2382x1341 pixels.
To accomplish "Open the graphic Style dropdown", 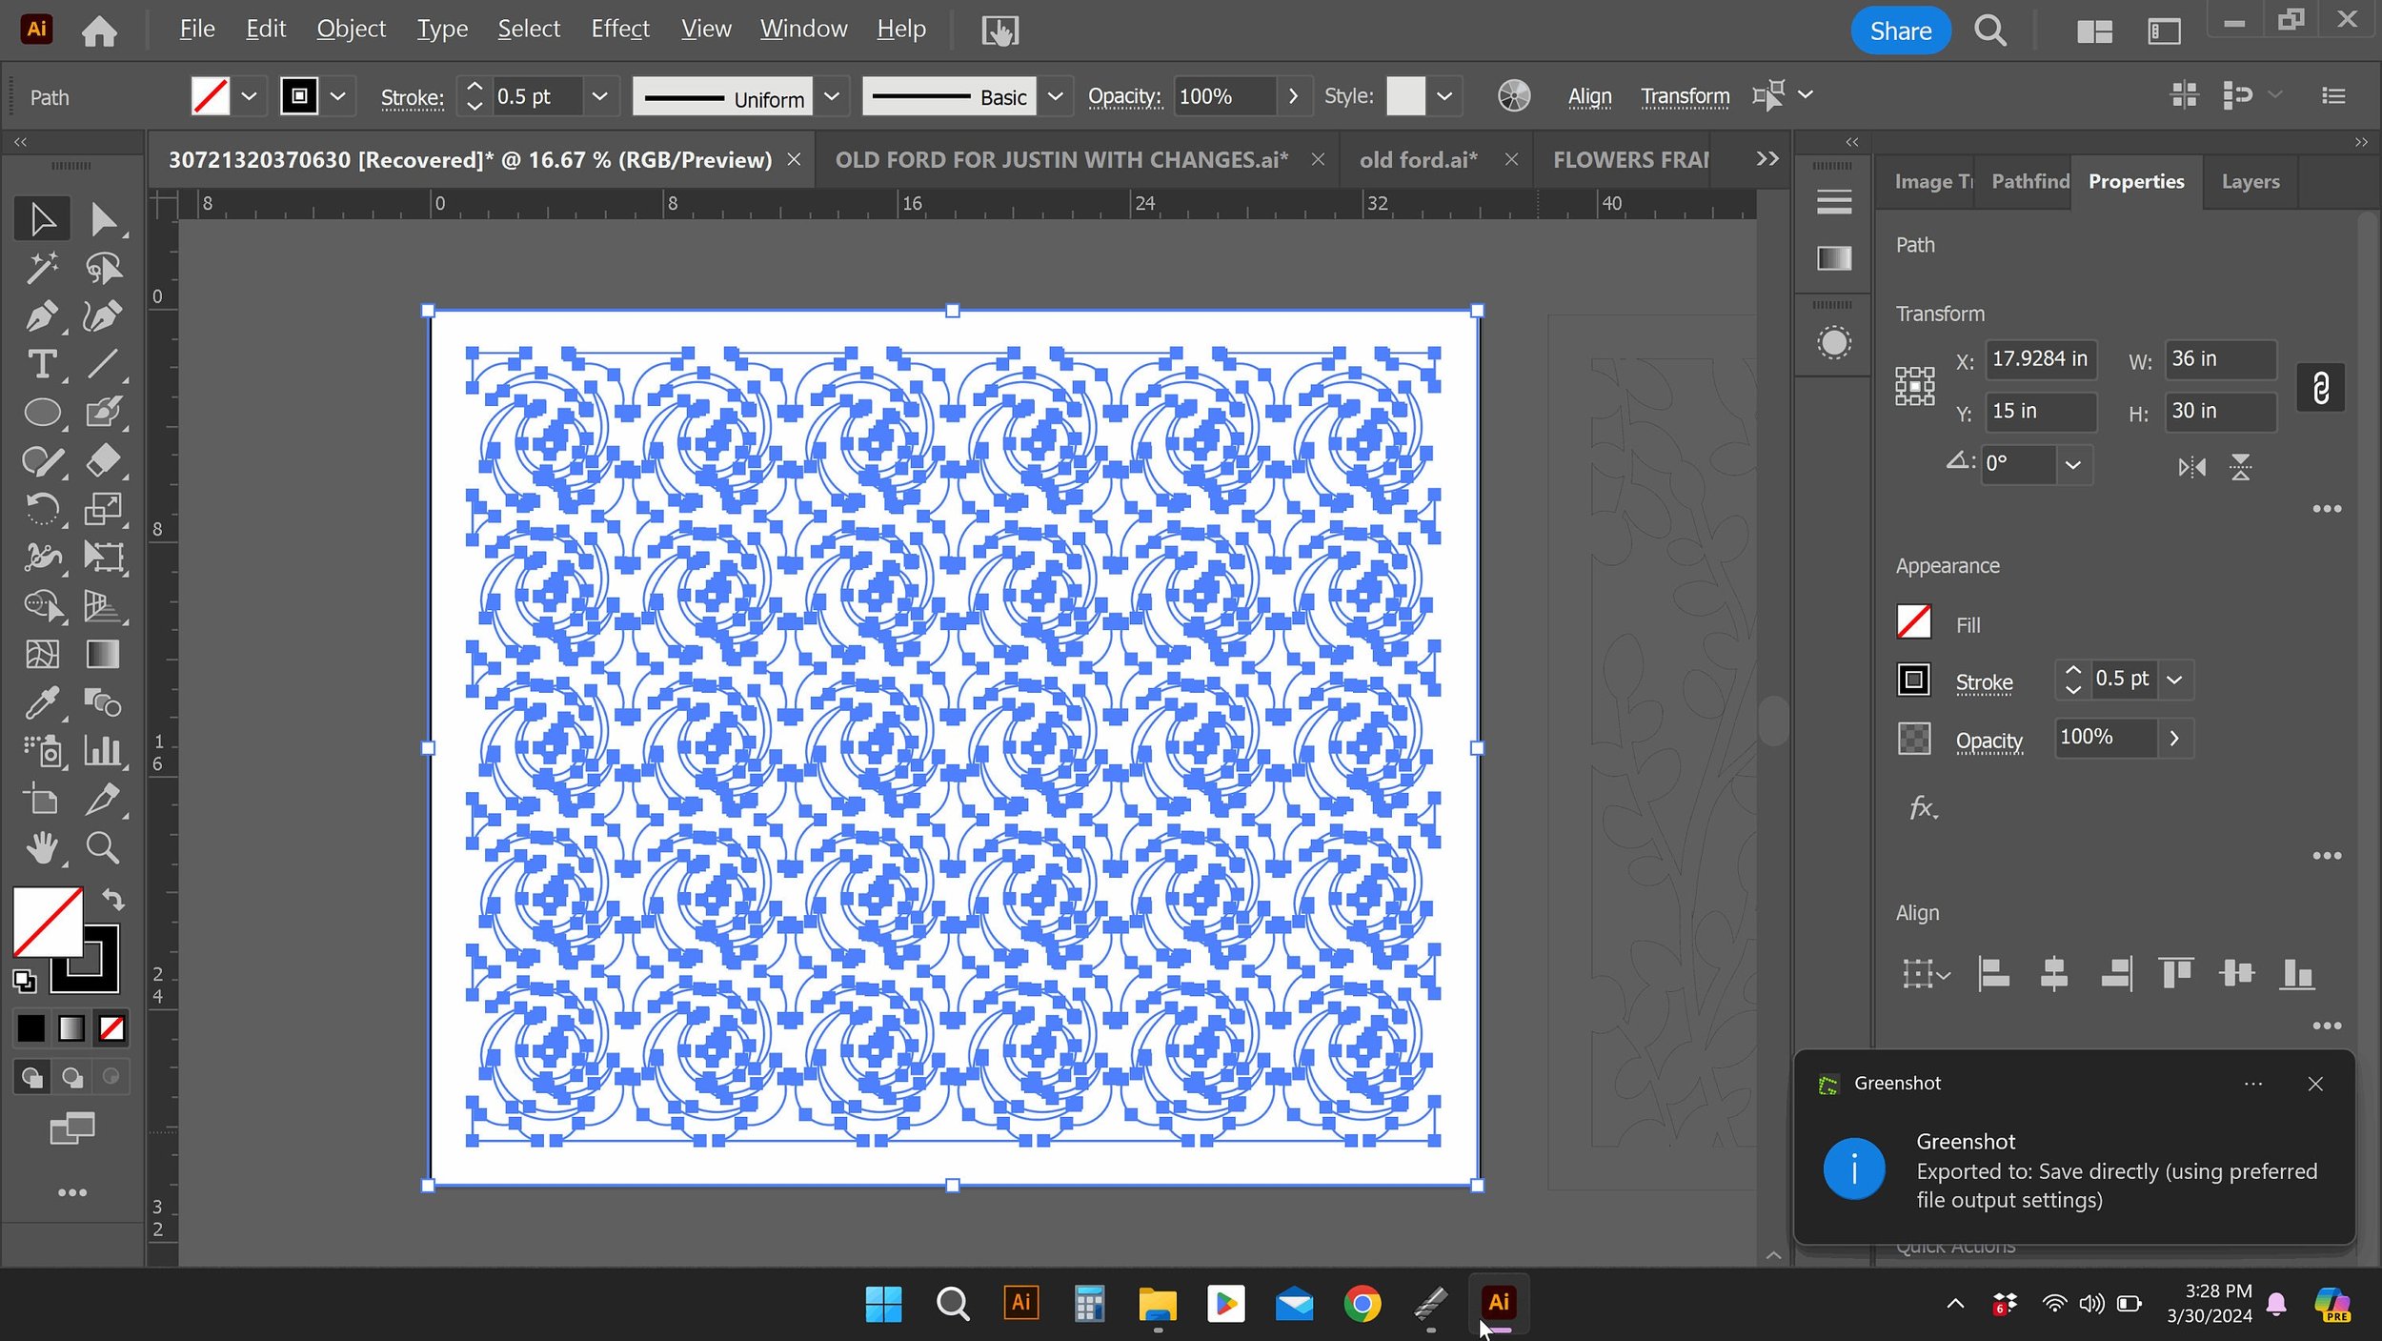I will pyautogui.click(x=1444, y=96).
